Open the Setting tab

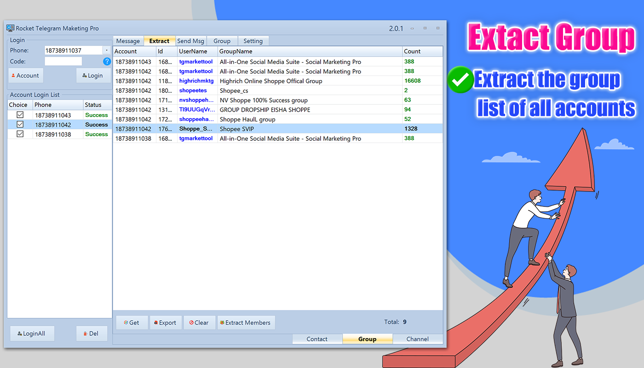click(253, 40)
